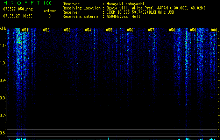The height and width of the screenshot is (140, 220).
Task: Click the Receiving antenna label
Action: point(80,16)
